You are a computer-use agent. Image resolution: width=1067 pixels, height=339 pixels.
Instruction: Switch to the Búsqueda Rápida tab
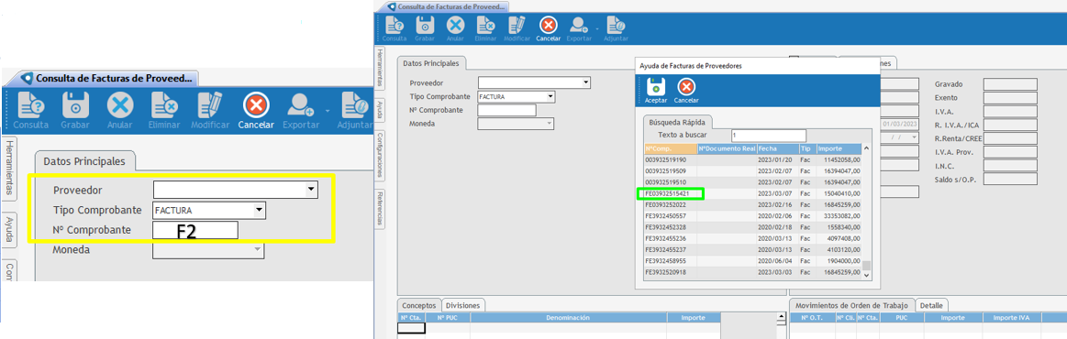(x=678, y=123)
